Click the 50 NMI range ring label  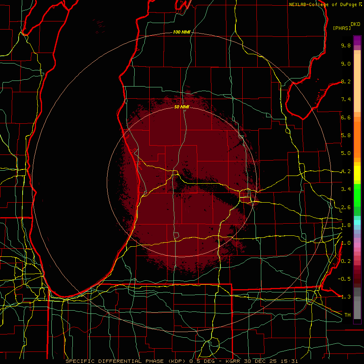[x=182, y=107]
